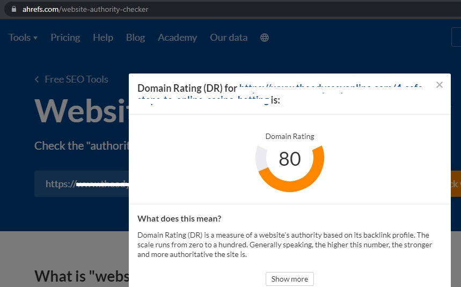This screenshot has height=287, width=461.
Task: Click the website URL input field
Action: point(81,184)
